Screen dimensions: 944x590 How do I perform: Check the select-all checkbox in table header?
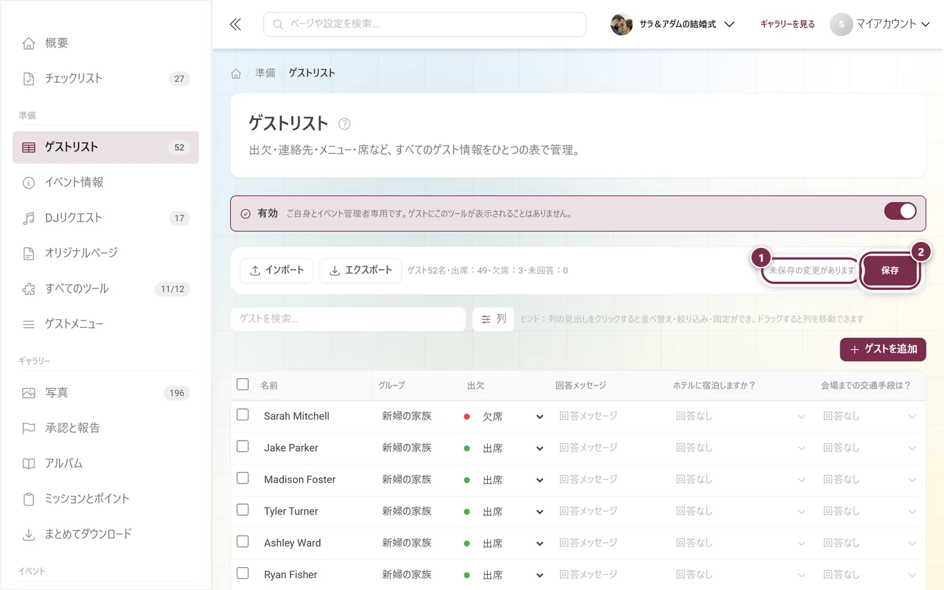click(243, 384)
